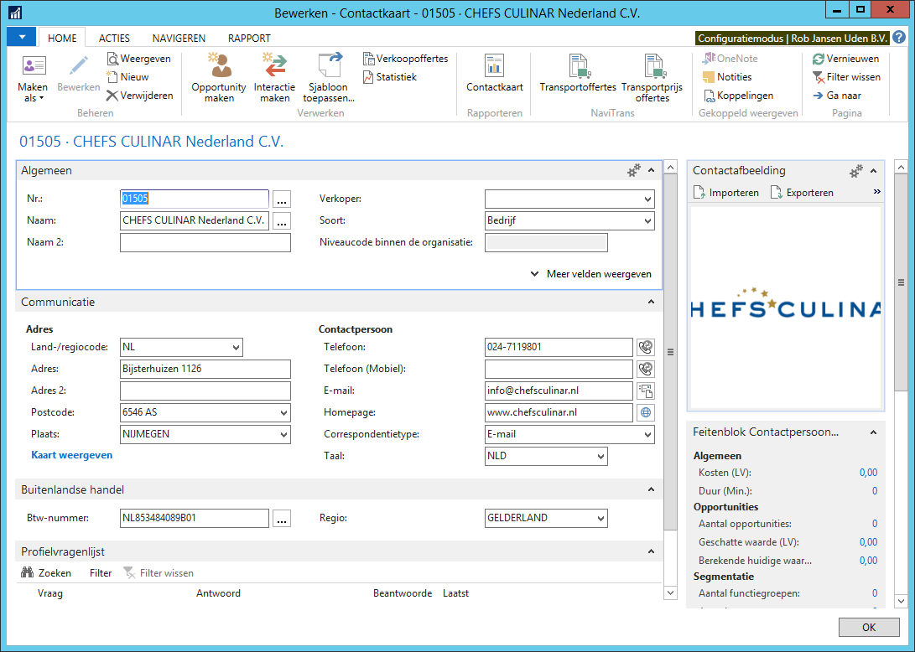The image size is (915, 652).
Task: Click Exporteren in Contactafbeelding
Action: 803,193
